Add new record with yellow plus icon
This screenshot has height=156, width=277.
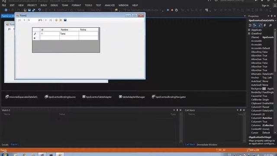tap(56, 20)
